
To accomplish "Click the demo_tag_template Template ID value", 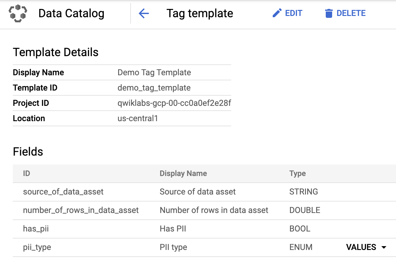I will coord(154,88).
